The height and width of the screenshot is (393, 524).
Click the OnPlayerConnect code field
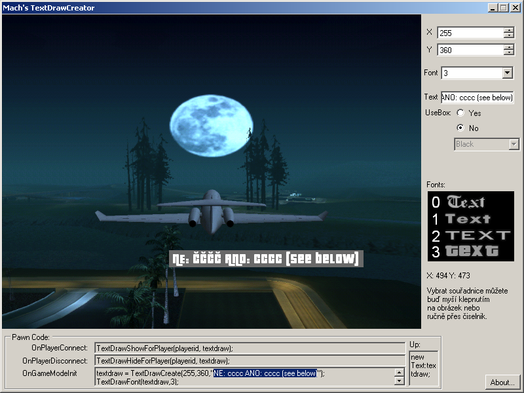pos(249,348)
